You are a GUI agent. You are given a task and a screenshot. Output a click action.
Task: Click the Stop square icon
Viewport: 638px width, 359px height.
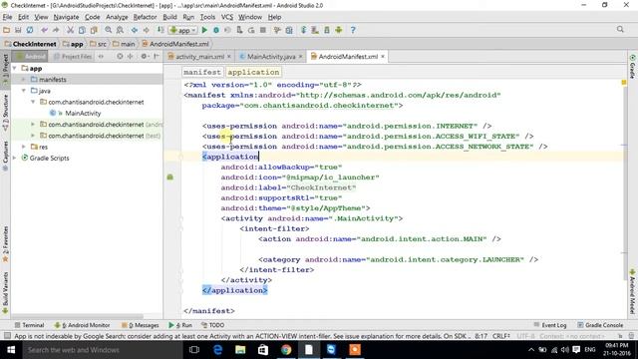tap(263, 30)
